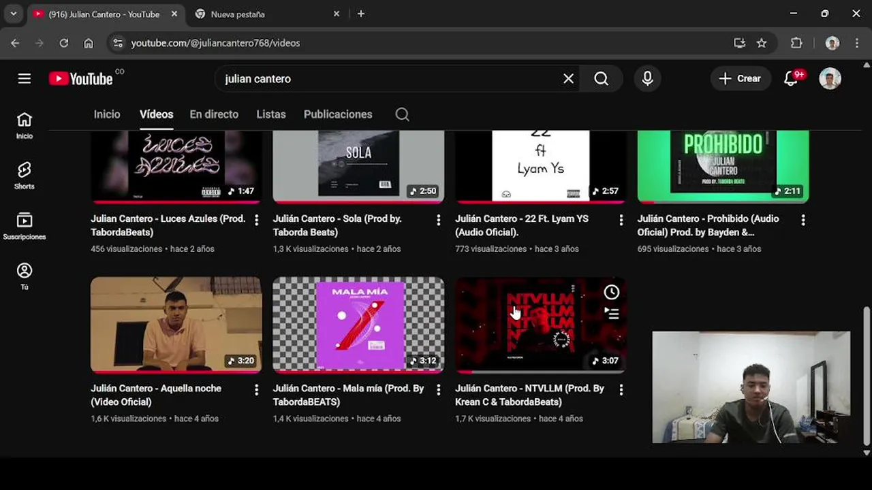Start voice search with the microphone icon
Image resolution: width=872 pixels, height=490 pixels.
[647, 79]
